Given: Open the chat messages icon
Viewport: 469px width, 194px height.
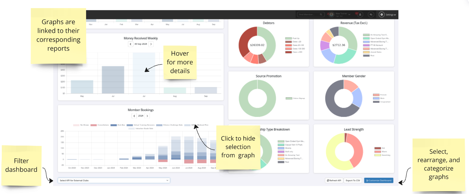Looking at the screenshot, I should click(371, 14).
